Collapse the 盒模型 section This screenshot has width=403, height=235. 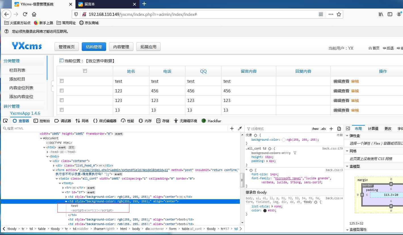(x=347, y=167)
